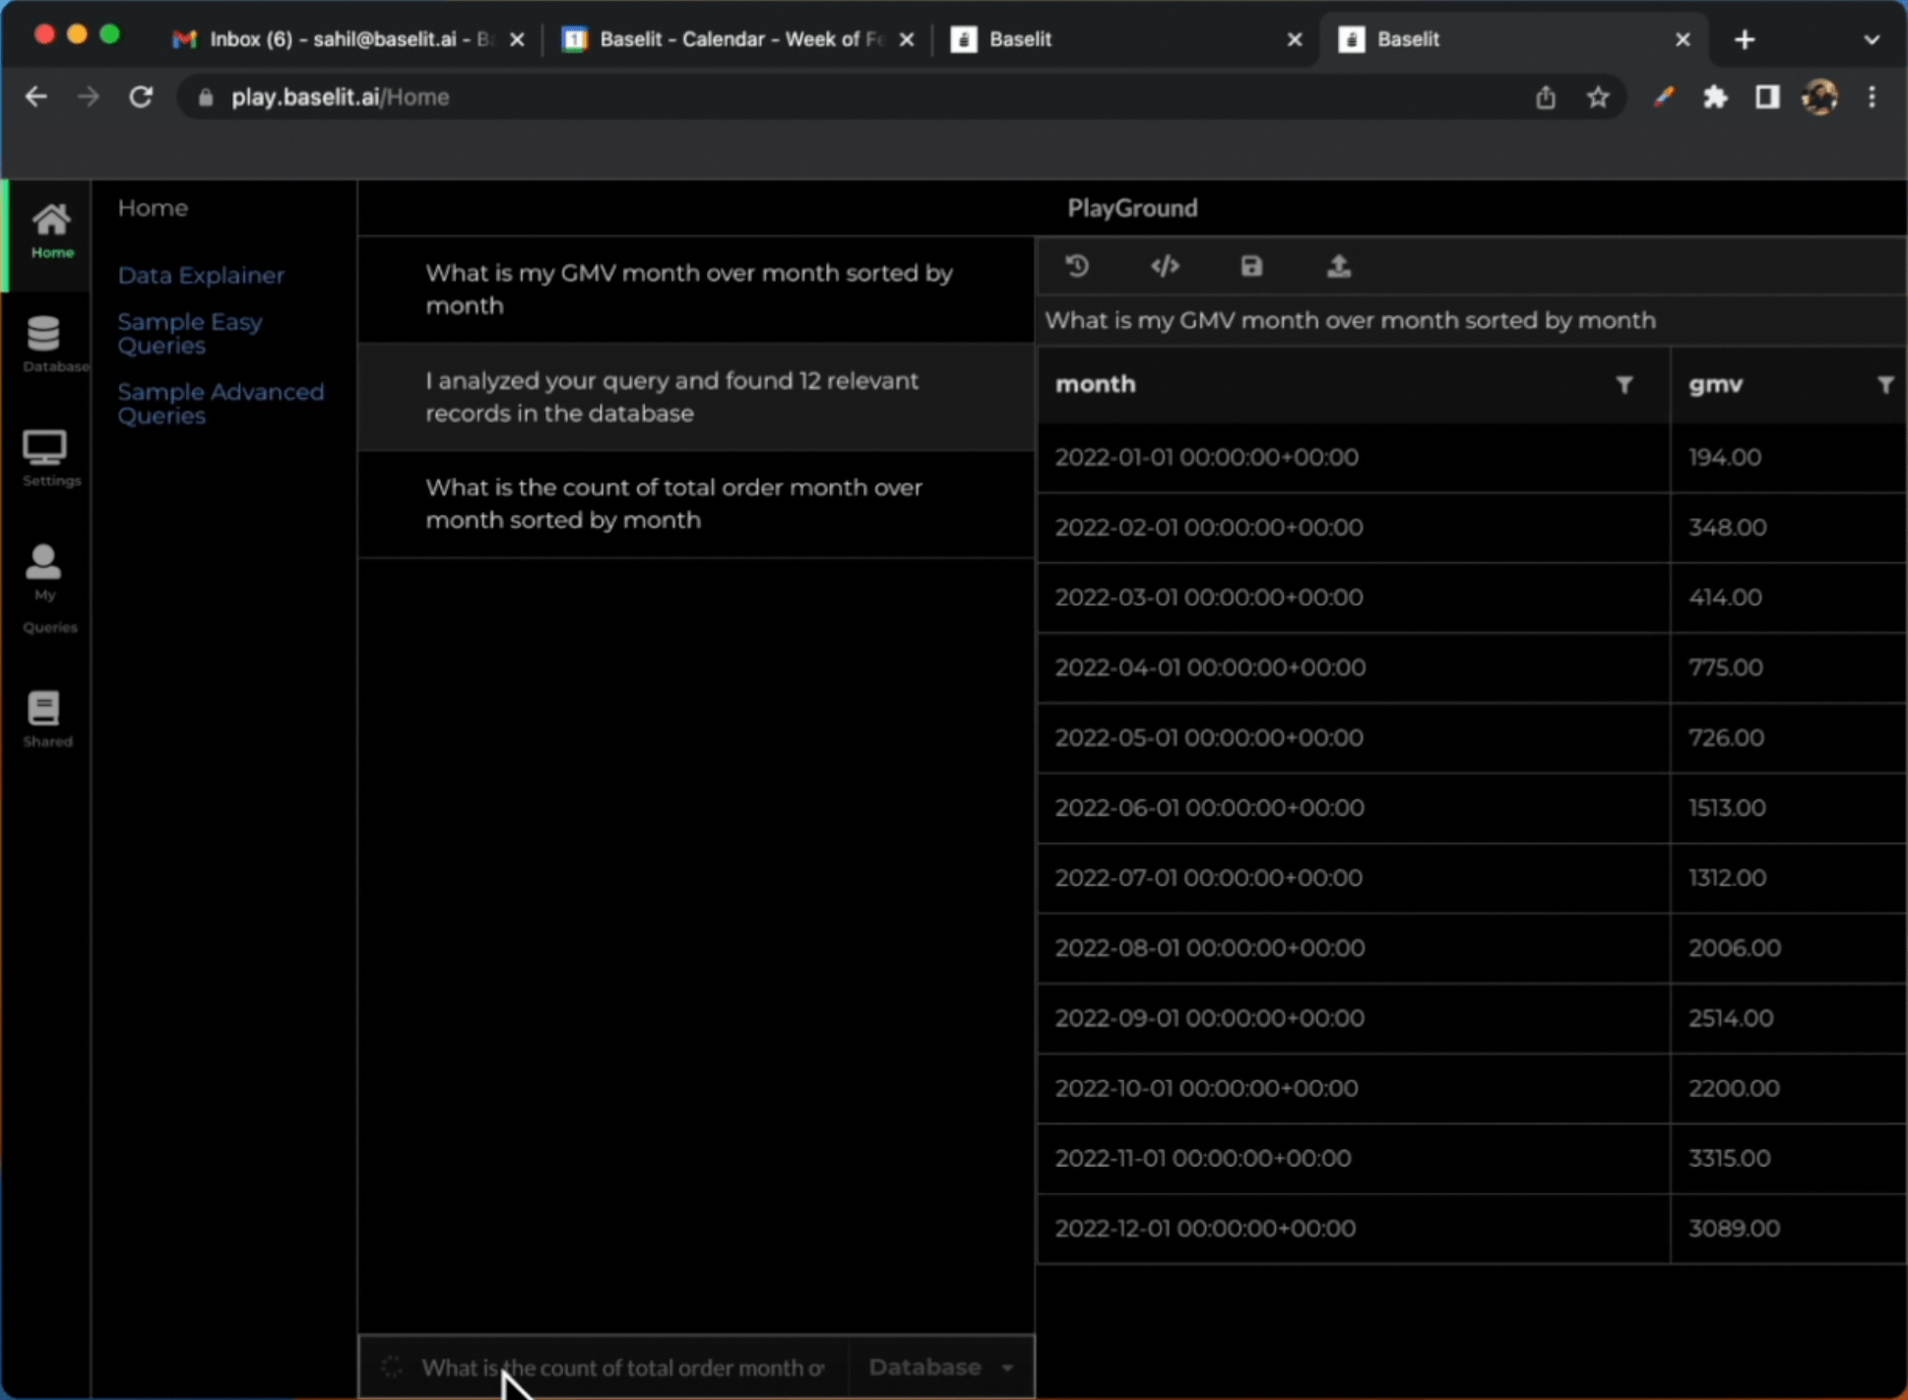Screen dimensions: 1908x1400
Task: Open the Chrome three-dot menu
Action: click(x=1872, y=96)
